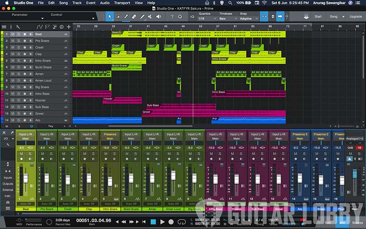Record-arm the Clap track
The image size is (366, 229).
[x=25, y=54]
